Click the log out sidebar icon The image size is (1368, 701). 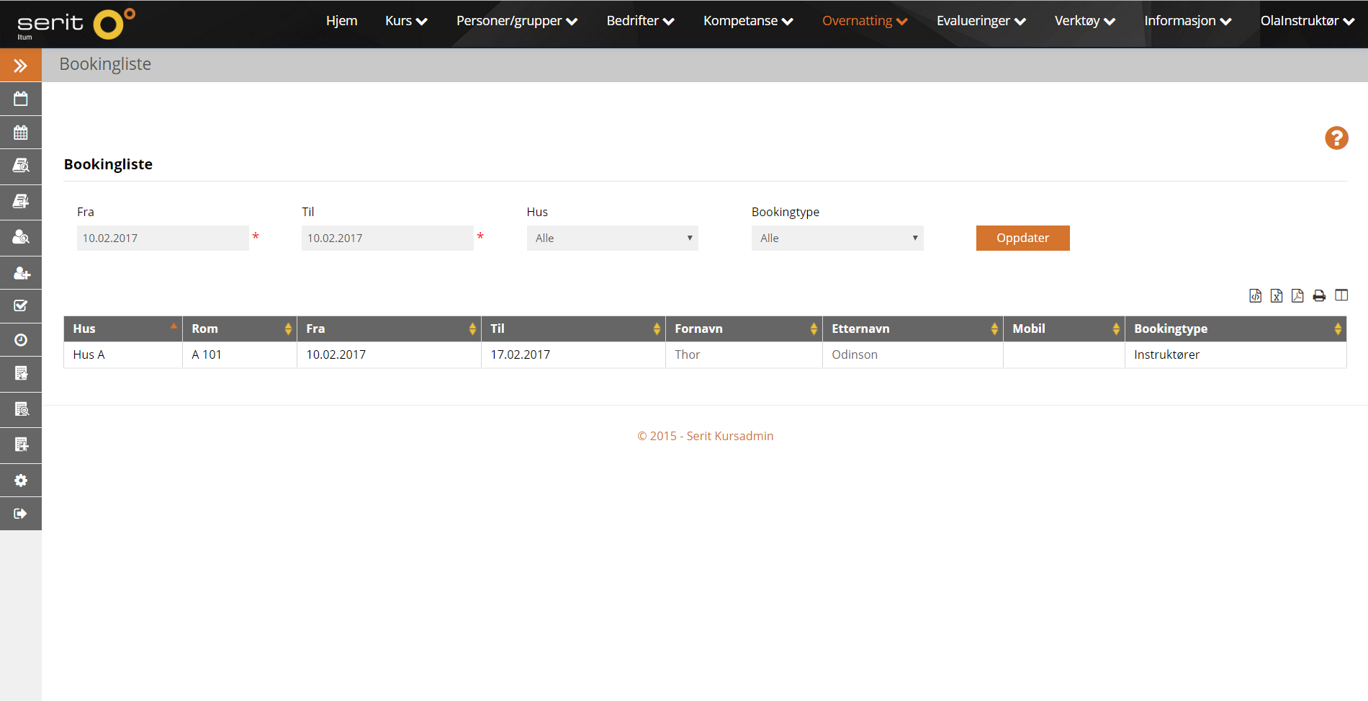tap(21, 514)
